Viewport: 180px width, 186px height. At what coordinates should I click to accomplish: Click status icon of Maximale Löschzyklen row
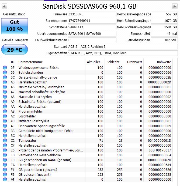point(5,97)
